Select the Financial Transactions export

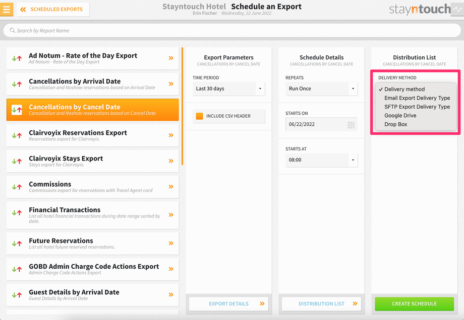coord(93,215)
